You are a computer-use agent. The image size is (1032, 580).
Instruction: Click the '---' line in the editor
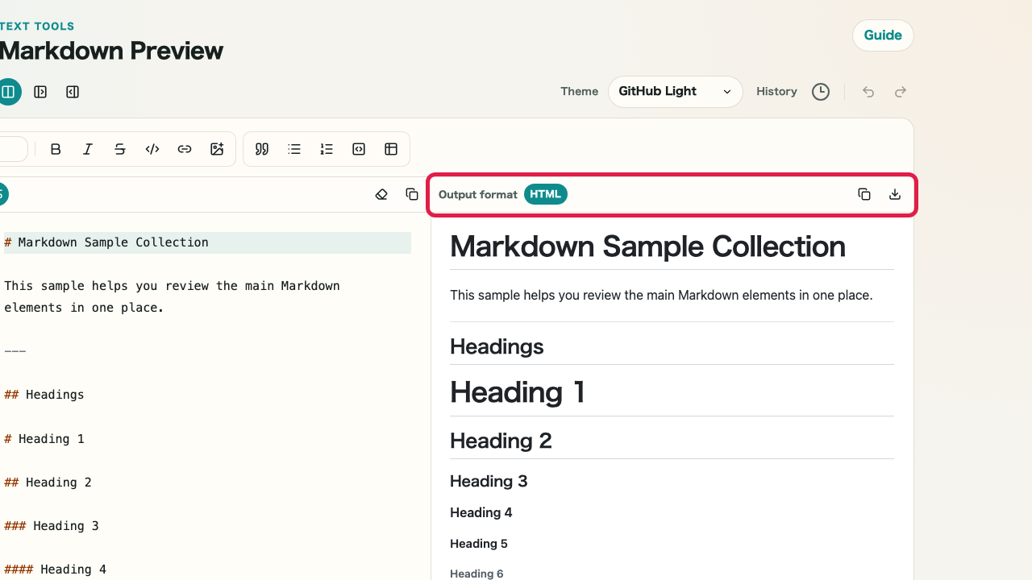coord(15,351)
